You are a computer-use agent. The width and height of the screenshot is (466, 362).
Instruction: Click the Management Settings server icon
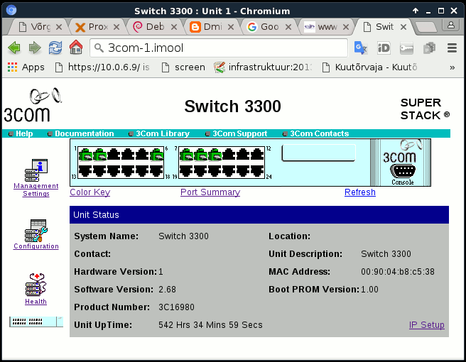click(x=36, y=170)
